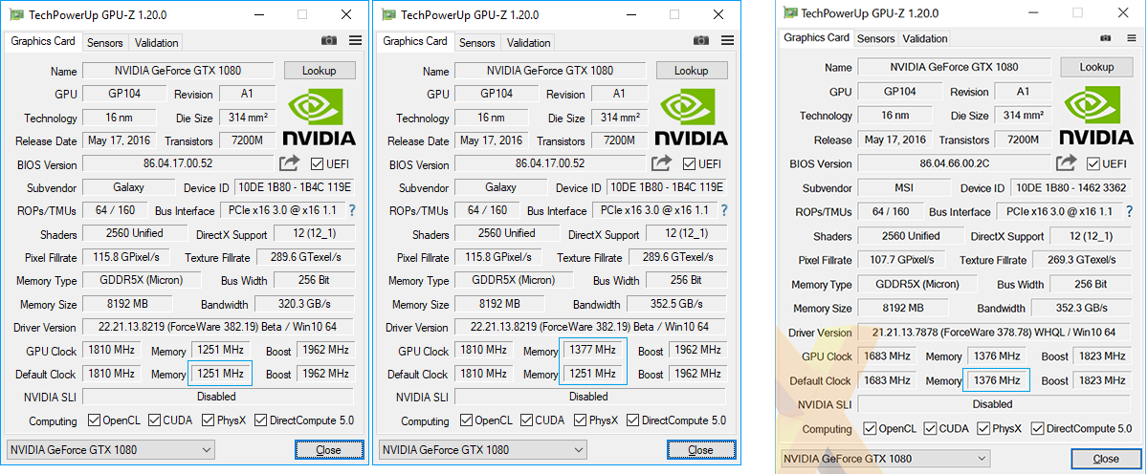Click Default Clock memory 1376 MHz value
The image size is (1148, 474).
[x=996, y=380]
